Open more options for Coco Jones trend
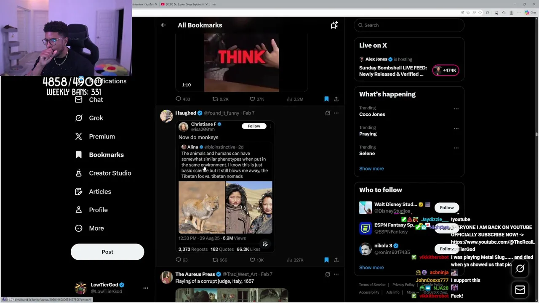The width and height of the screenshot is (539, 303). (456, 109)
